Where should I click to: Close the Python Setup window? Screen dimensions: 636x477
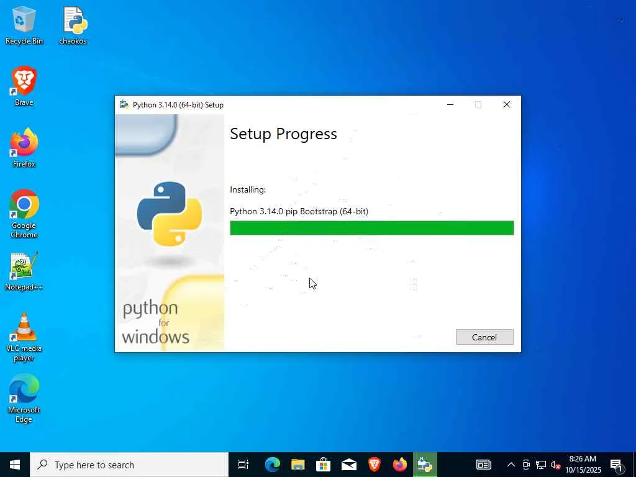(x=507, y=104)
